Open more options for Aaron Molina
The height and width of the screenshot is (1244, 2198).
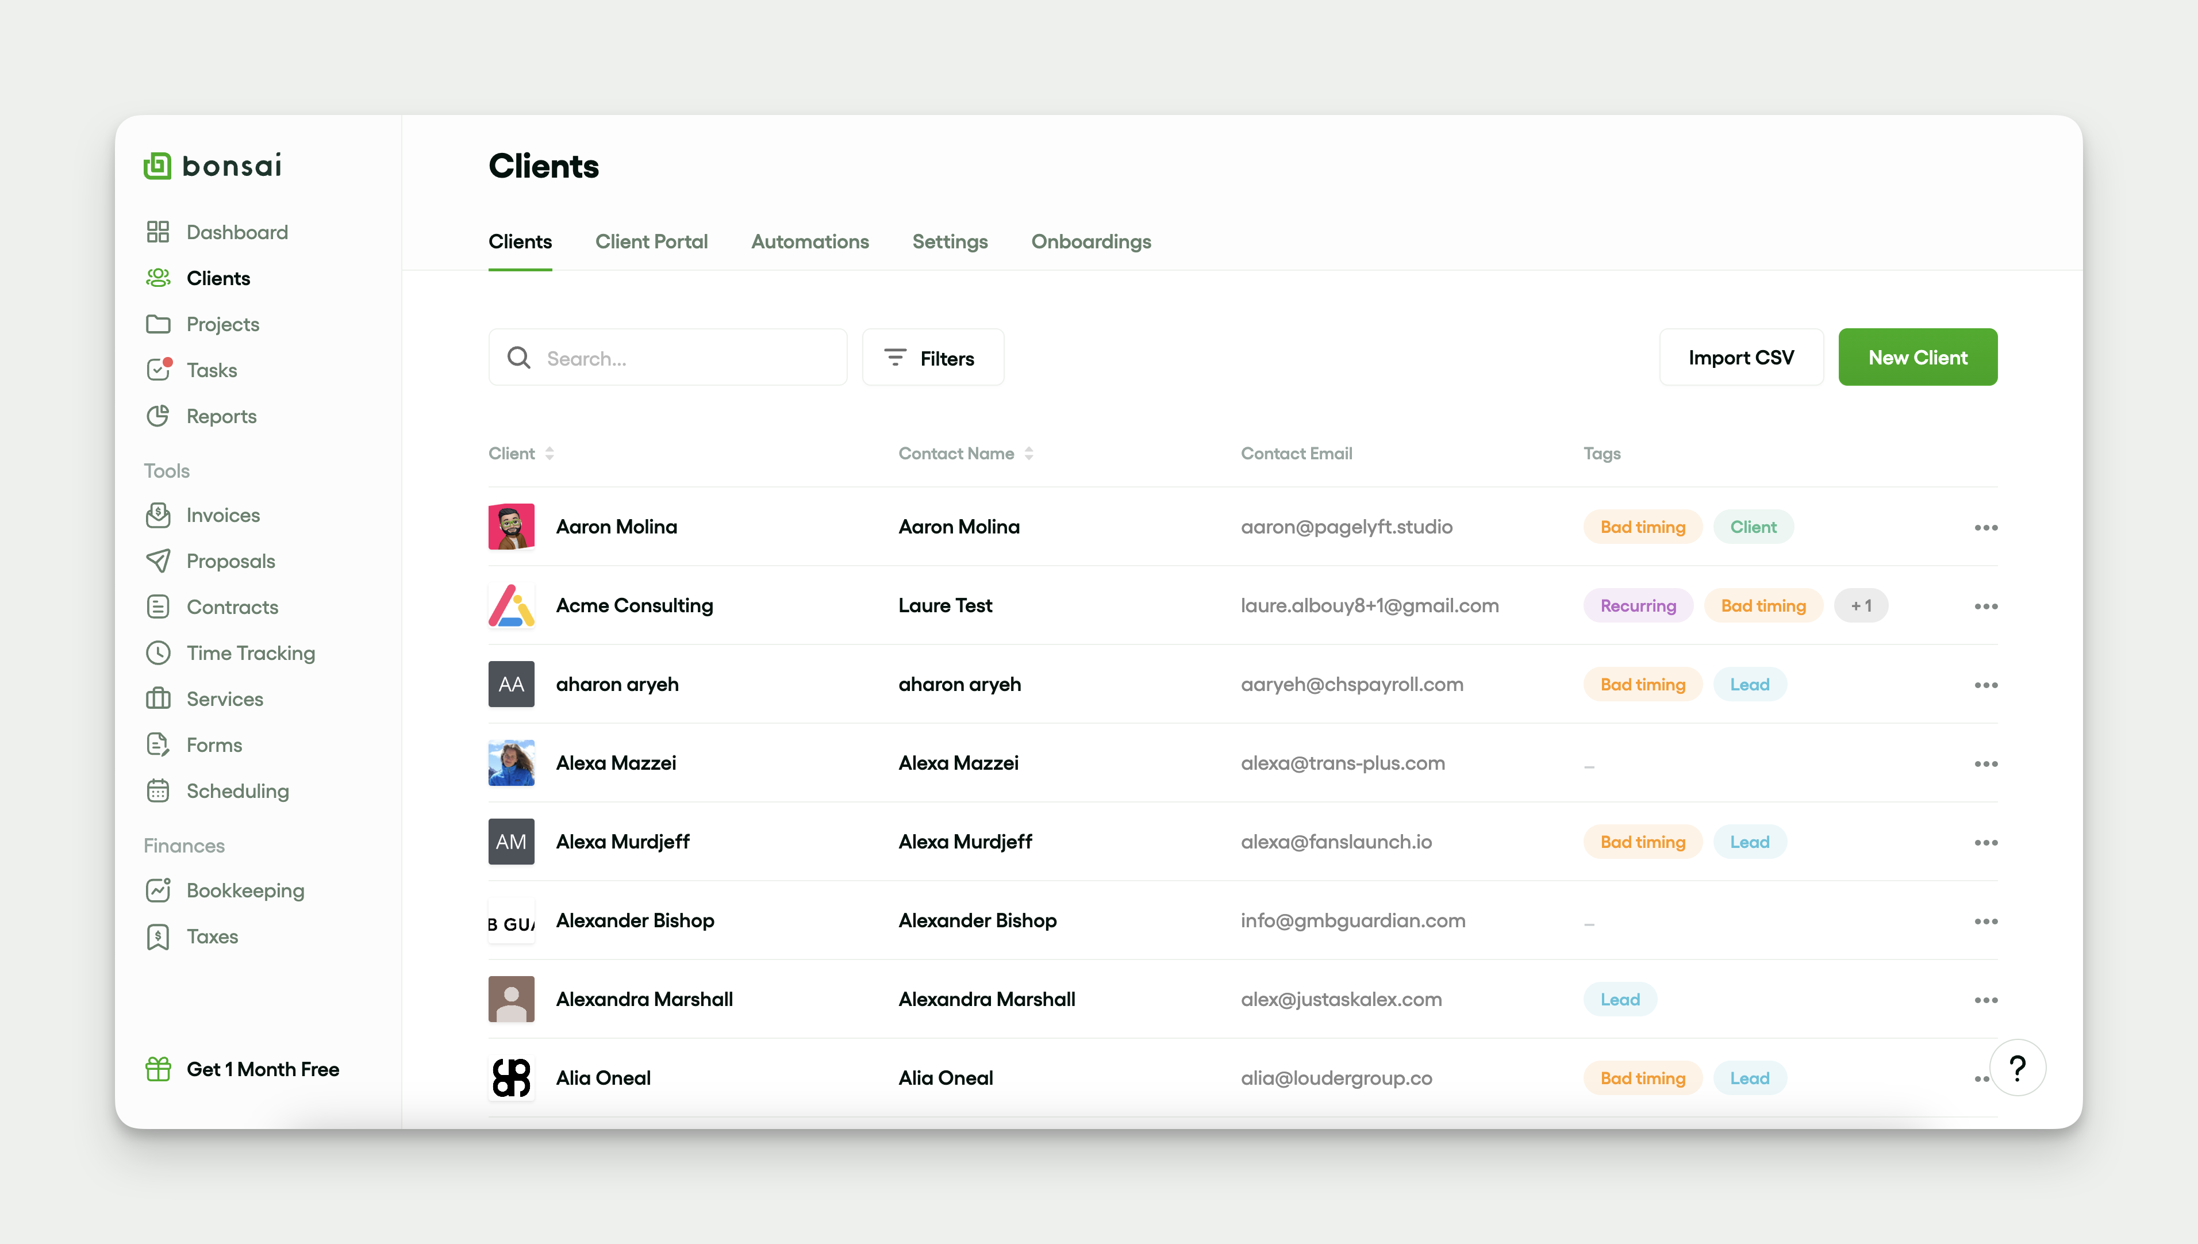1985,527
